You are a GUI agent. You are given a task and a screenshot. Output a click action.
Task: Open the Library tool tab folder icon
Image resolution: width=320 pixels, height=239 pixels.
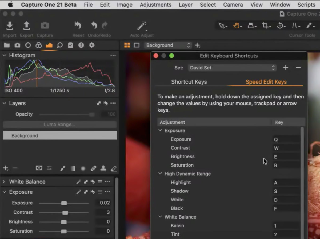(x=7, y=45)
